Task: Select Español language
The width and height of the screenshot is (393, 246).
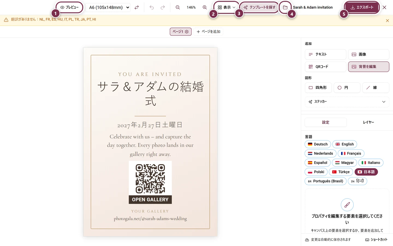Action: click(x=317, y=163)
